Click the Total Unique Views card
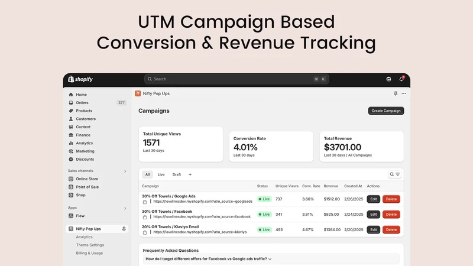 (181, 144)
